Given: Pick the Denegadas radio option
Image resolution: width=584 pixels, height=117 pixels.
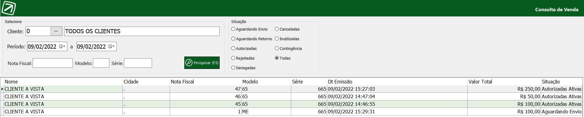Looking at the screenshot, I should (x=243, y=68).
